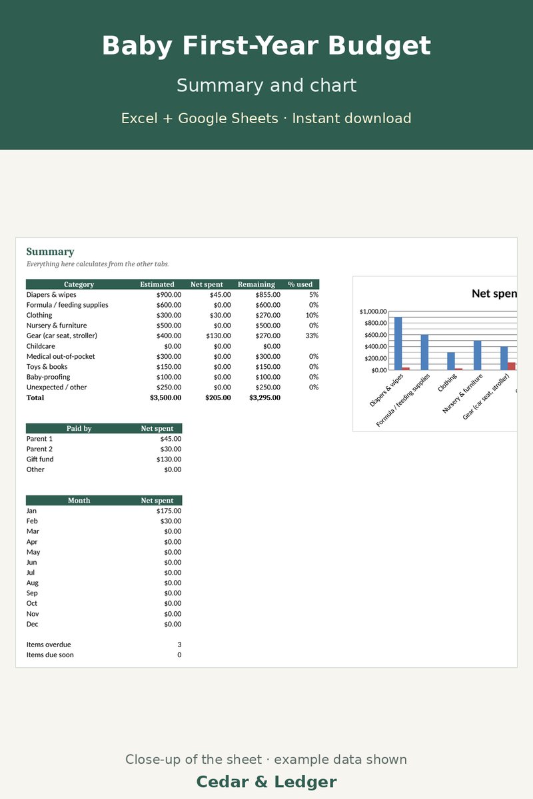Click the bold "Total" row label
Viewport: 533px width, 799px height.
click(x=35, y=398)
